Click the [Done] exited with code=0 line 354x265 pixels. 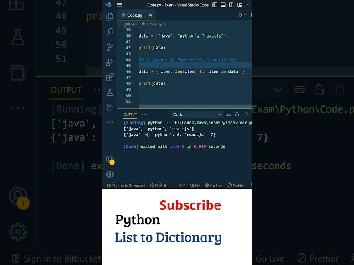[x=174, y=147]
